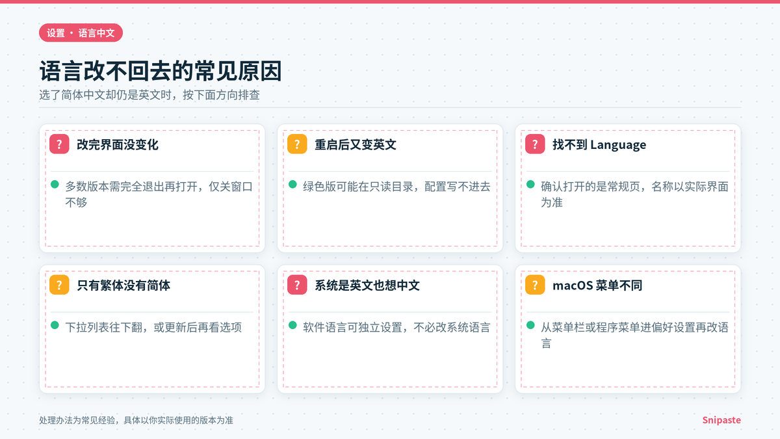Click the green dot before 多数版本需完全退出再打开

pos(55,185)
